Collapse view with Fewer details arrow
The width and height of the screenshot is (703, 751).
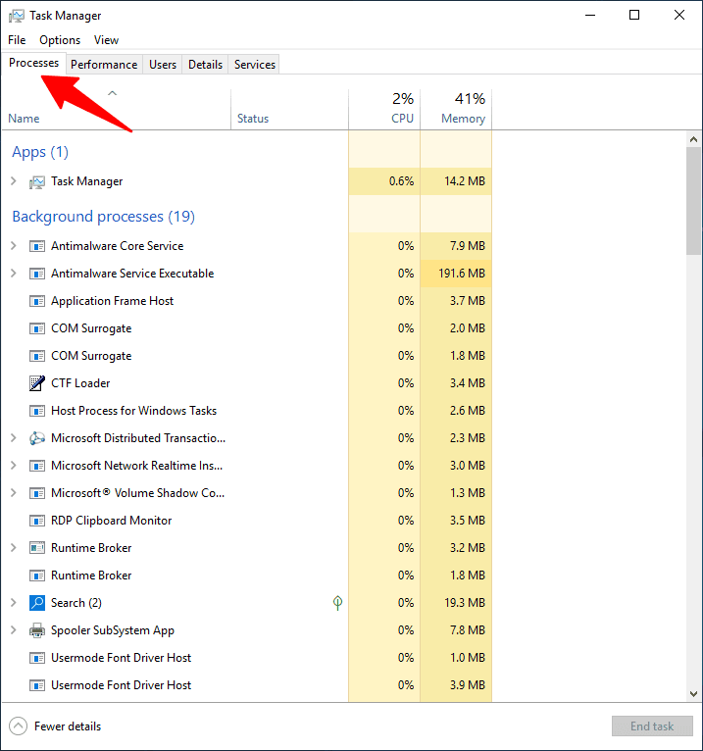pyautogui.click(x=19, y=726)
